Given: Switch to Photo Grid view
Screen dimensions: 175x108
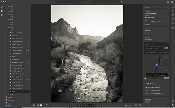Looking at the screenshot, I should [34, 105].
